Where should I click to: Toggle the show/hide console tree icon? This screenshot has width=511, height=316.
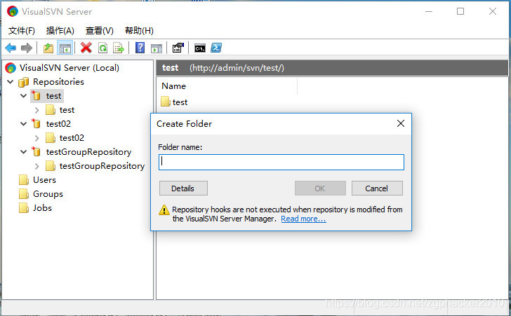(65, 48)
